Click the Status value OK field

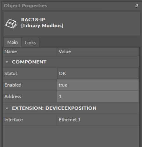[98, 74]
